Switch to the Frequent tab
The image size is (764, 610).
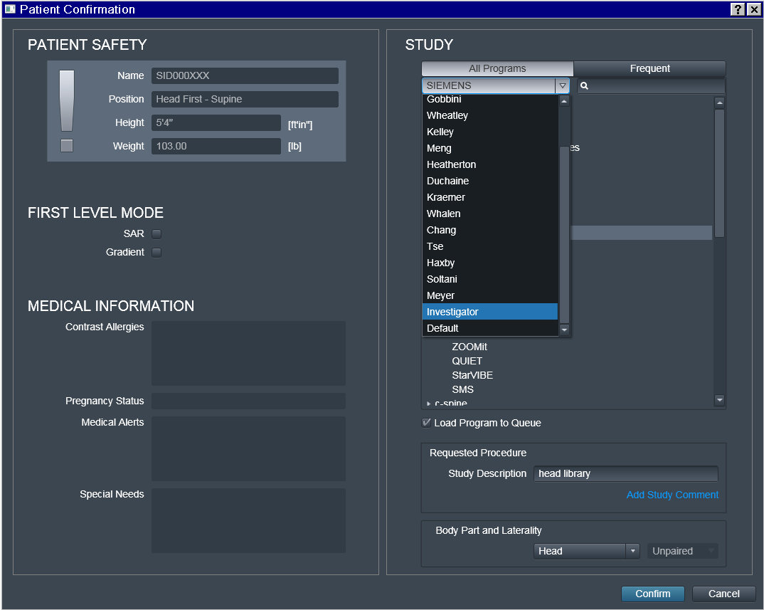point(649,68)
